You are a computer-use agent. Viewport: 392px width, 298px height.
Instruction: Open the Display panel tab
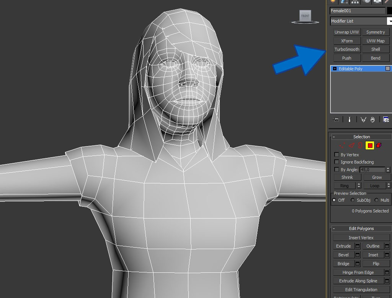[377, 2]
